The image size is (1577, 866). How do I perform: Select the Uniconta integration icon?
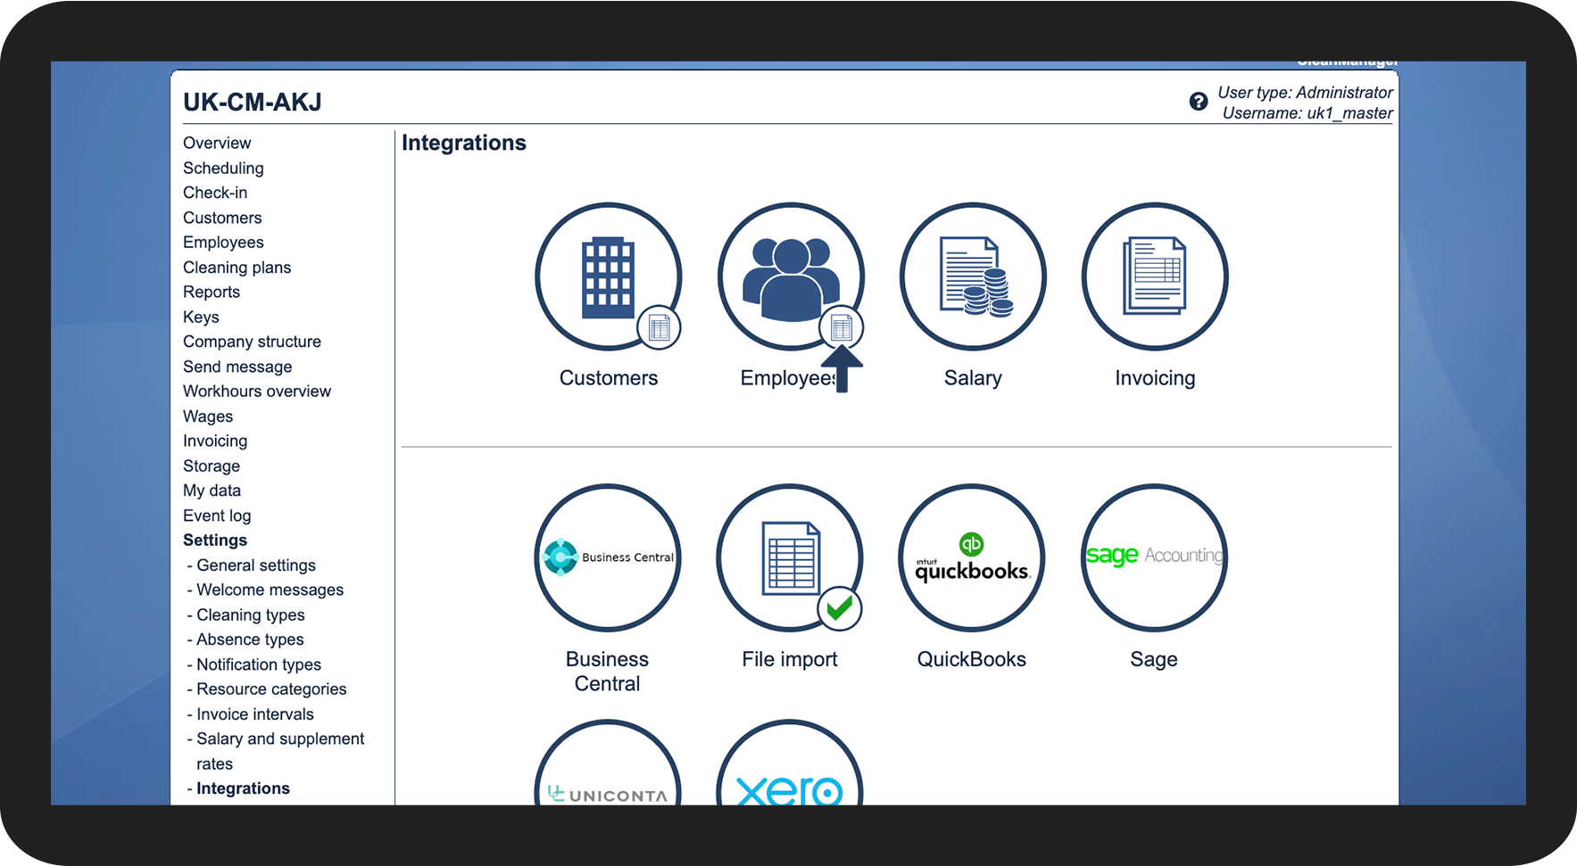click(608, 763)
